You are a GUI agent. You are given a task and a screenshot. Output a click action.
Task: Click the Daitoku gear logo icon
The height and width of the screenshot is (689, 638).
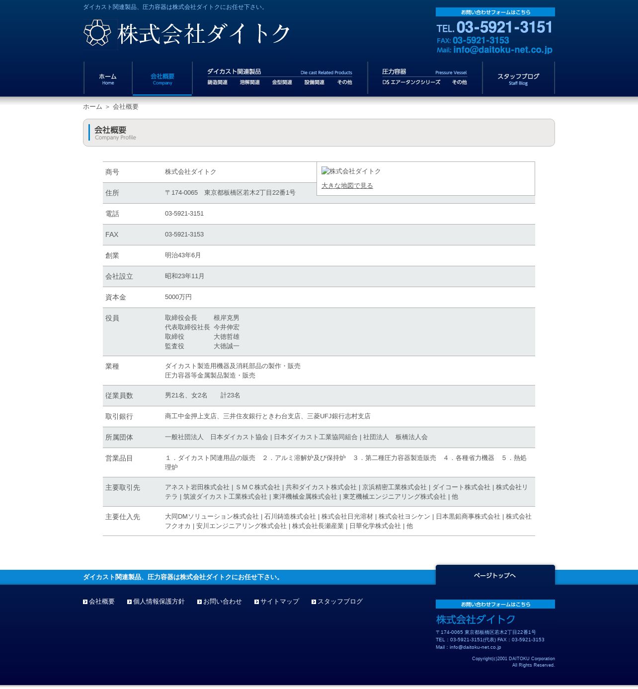(97, 33)
